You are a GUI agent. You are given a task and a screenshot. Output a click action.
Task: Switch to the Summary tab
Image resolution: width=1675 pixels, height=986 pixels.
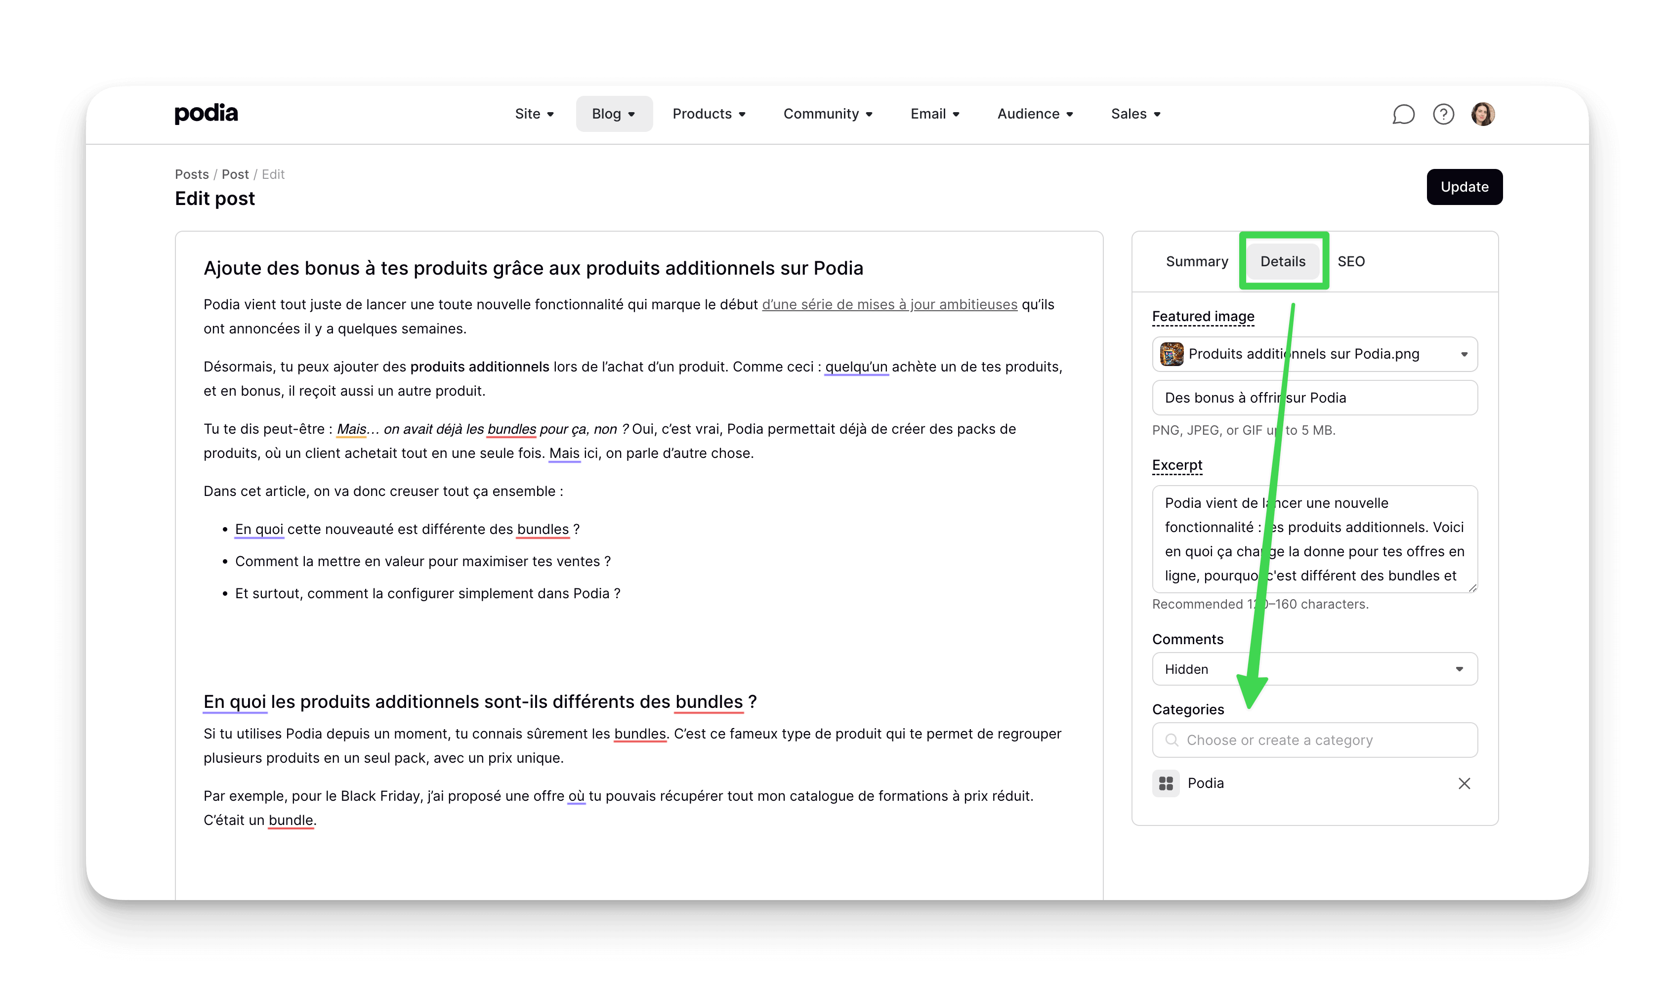coord(1196,261)
